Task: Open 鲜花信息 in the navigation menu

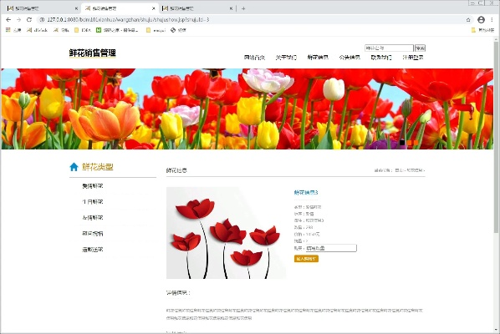Action: [x=318, y=58]
